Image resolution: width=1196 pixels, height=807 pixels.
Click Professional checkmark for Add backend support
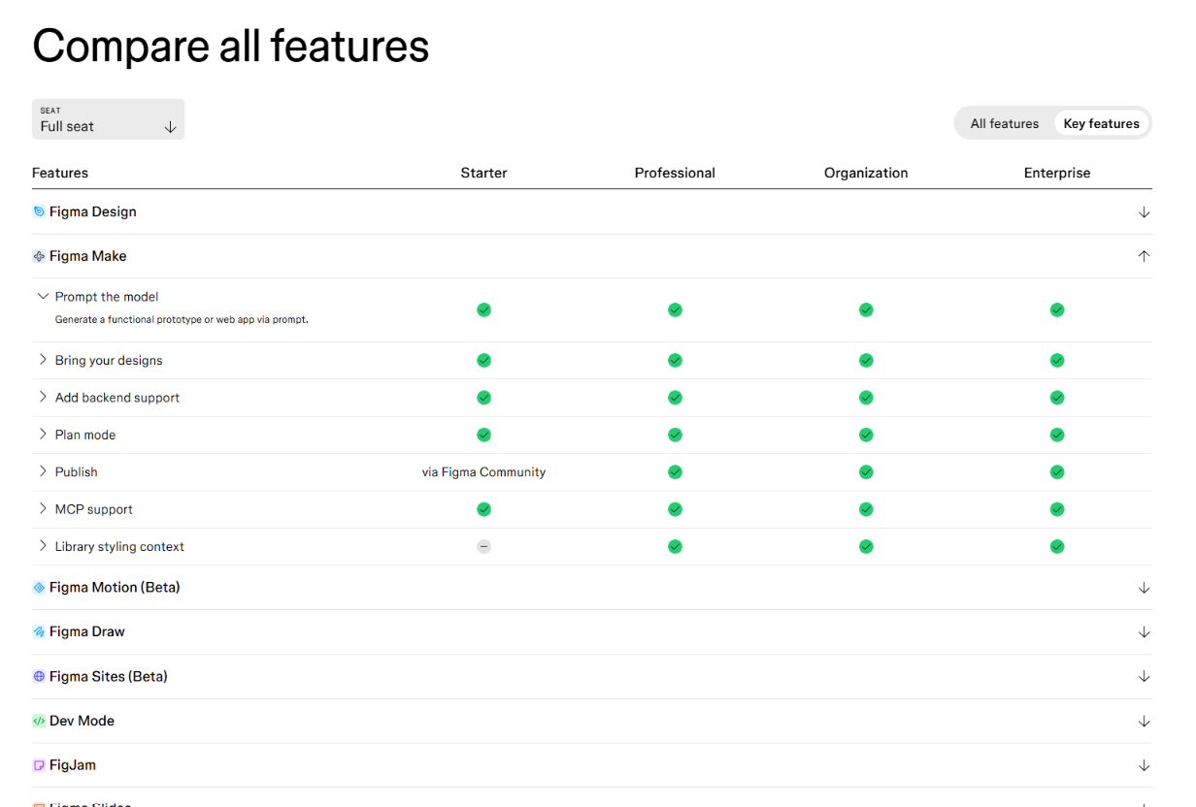(x=675, y=398)
